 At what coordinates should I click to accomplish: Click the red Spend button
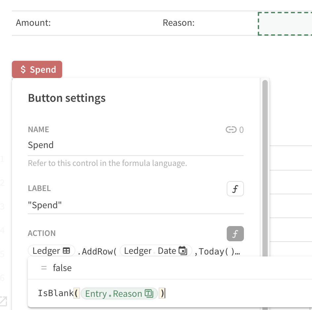[x=37, y=69]
